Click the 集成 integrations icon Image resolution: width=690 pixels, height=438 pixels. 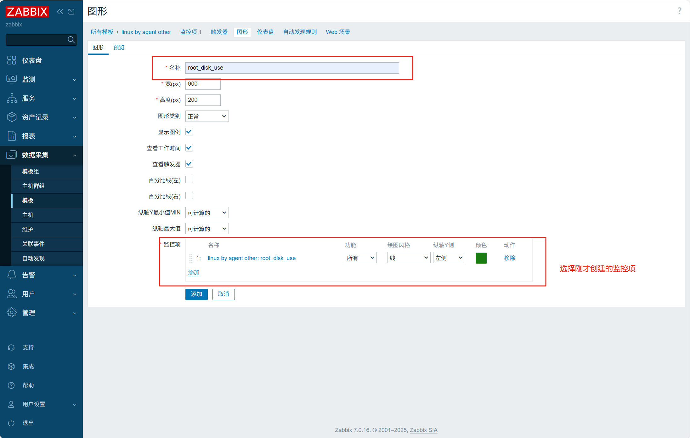[x=11, y=366]
